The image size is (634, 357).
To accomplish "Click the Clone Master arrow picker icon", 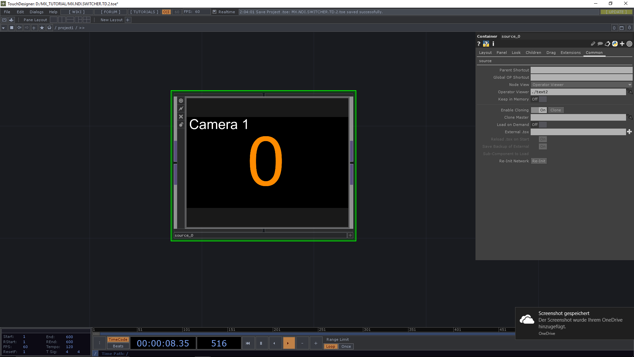I will (629, 117).
